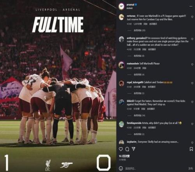Click the add a comment input field
The height and width of the screenshot is (172, 195).
[x=155, y=168]
